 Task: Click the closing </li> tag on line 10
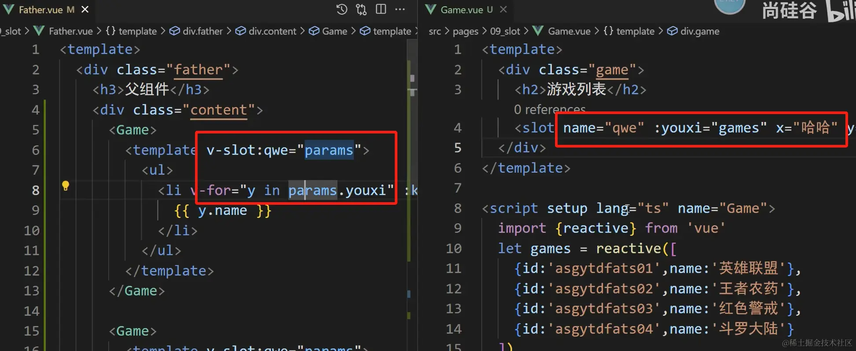178,230
